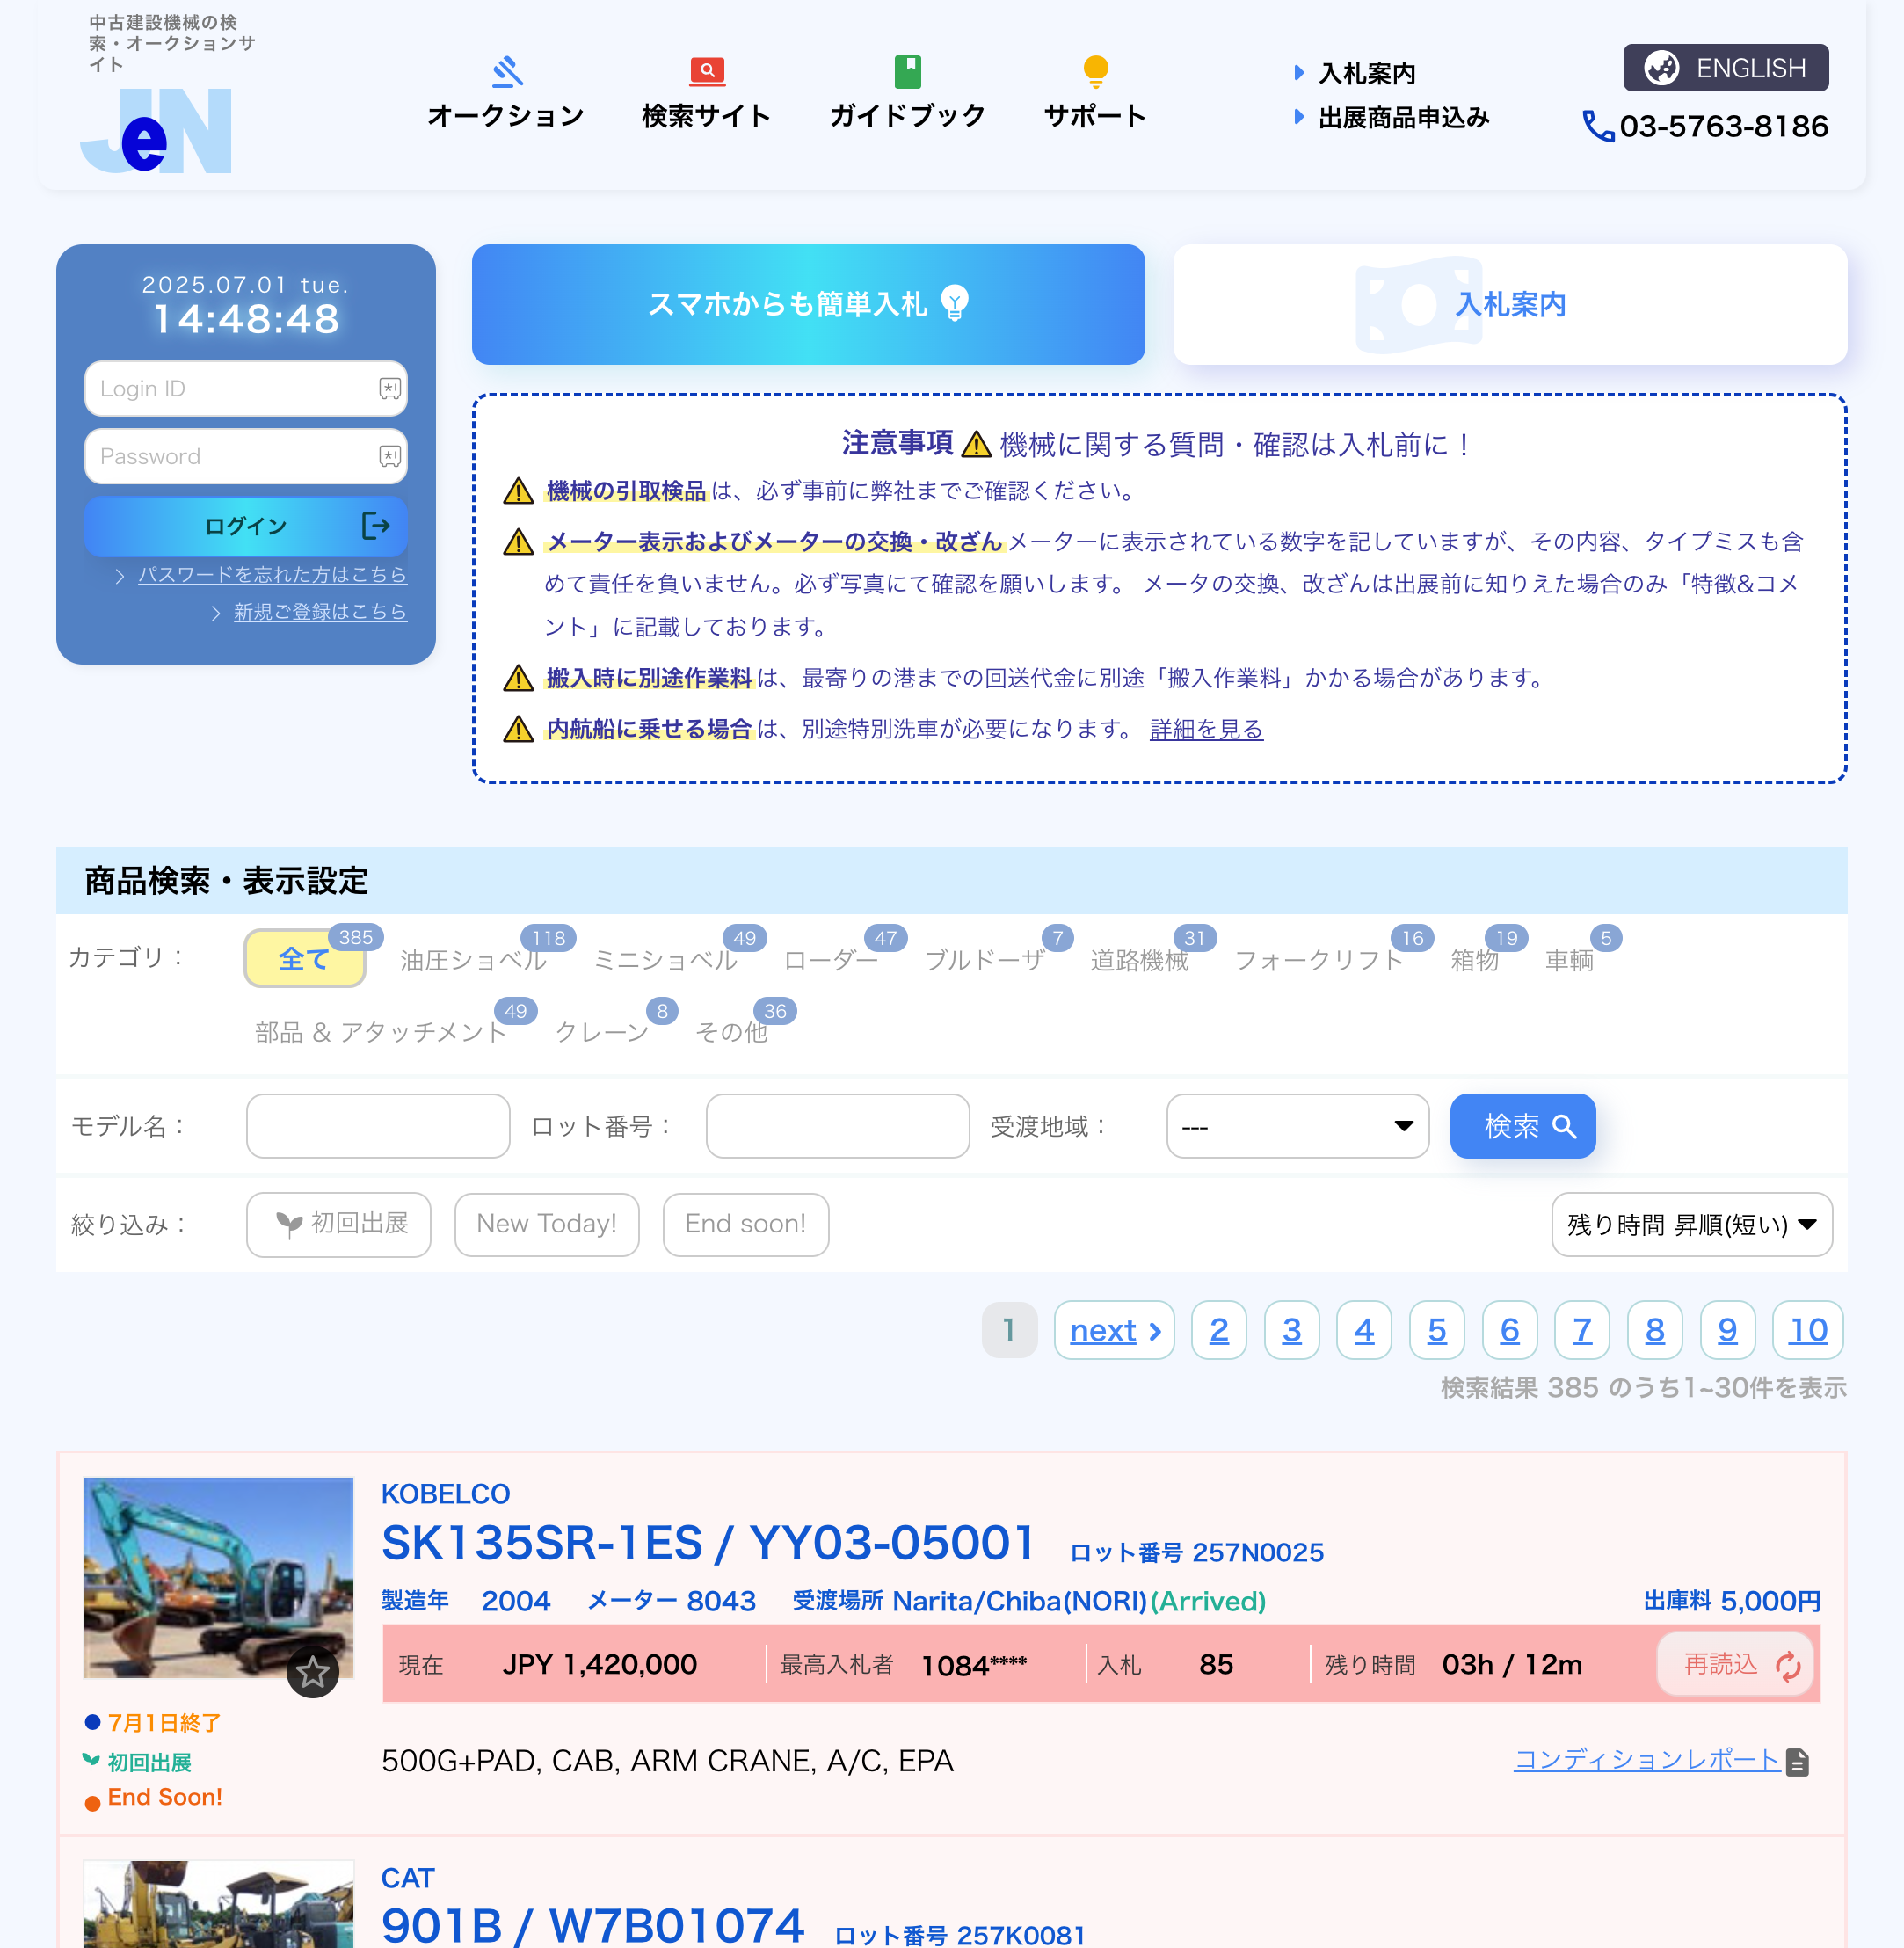
Task: Click the login arrow icon
Action: click(375, 526)
